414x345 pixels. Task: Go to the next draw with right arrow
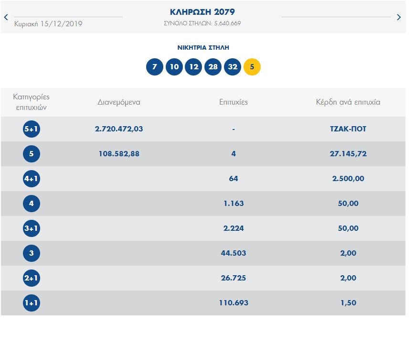[399, 17]
